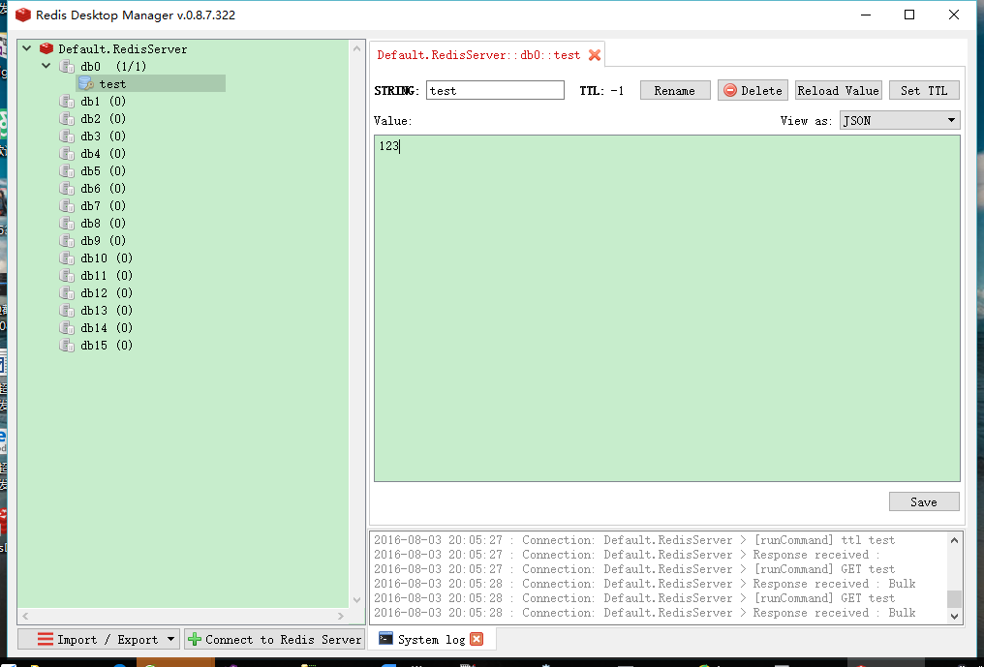Select db1 (0) in the tree

[103, 101]
